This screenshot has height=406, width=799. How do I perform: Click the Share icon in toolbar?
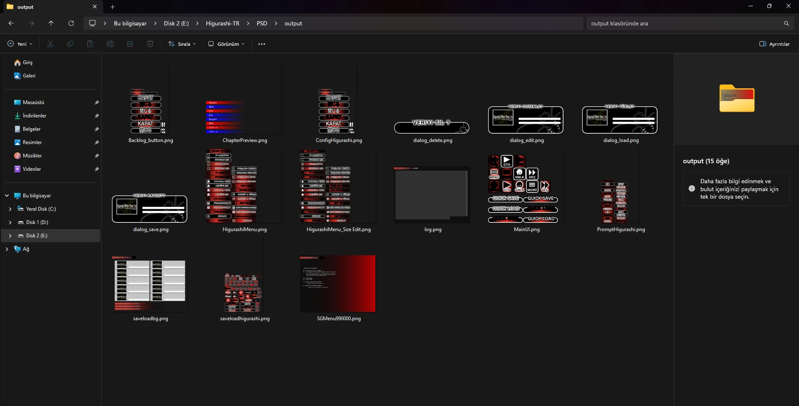(x=130, y=44)
